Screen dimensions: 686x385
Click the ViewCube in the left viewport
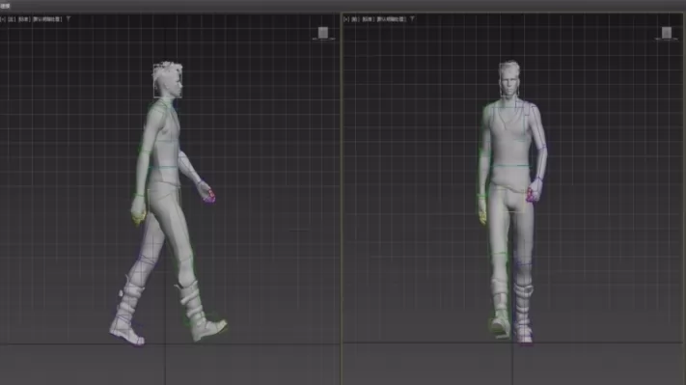[323, 33]
